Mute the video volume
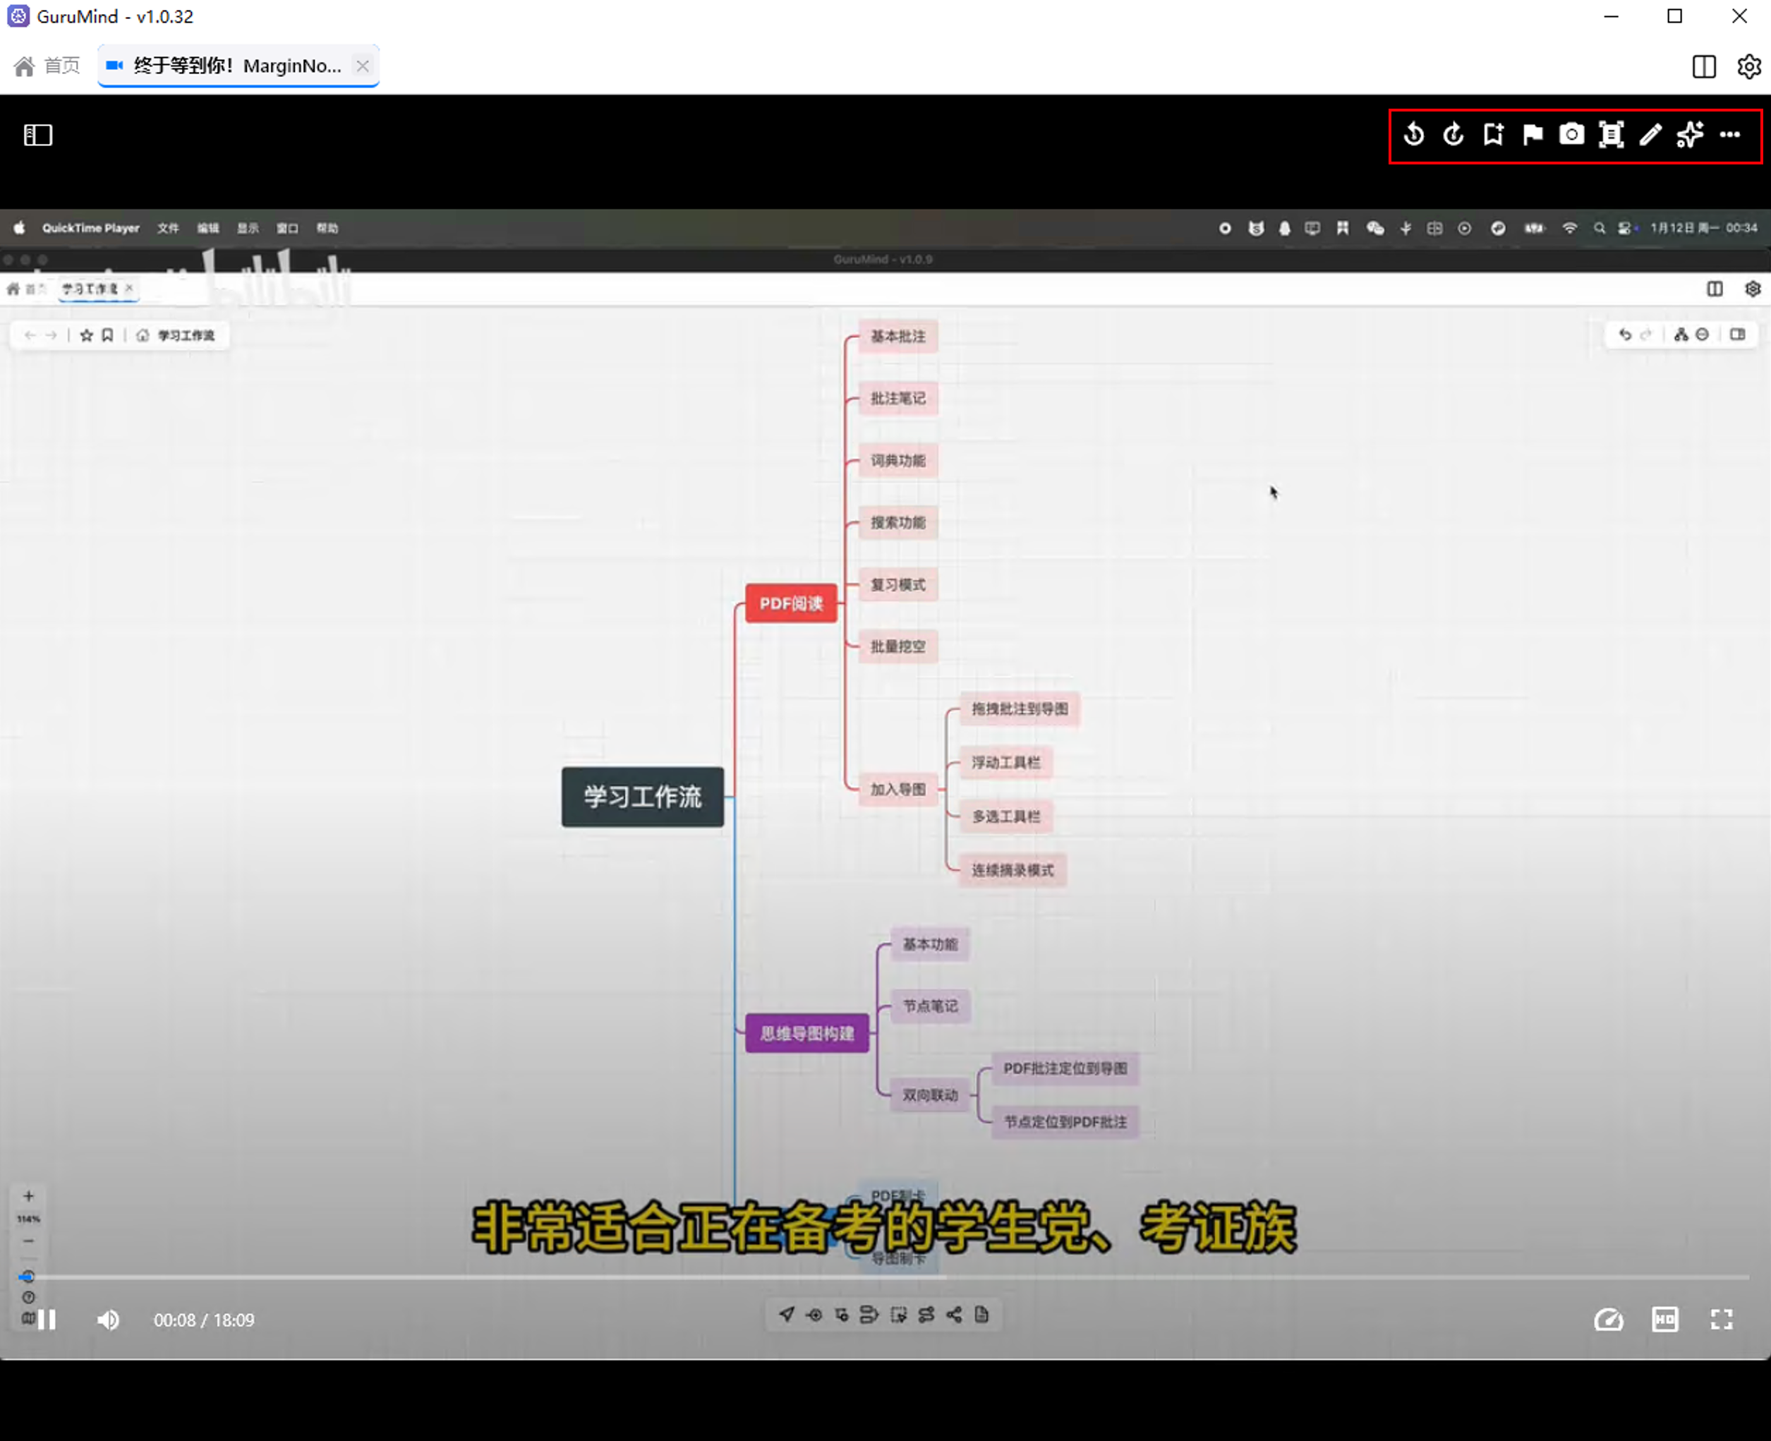Viewport: 1771px width, 1441px height. 108,1320
